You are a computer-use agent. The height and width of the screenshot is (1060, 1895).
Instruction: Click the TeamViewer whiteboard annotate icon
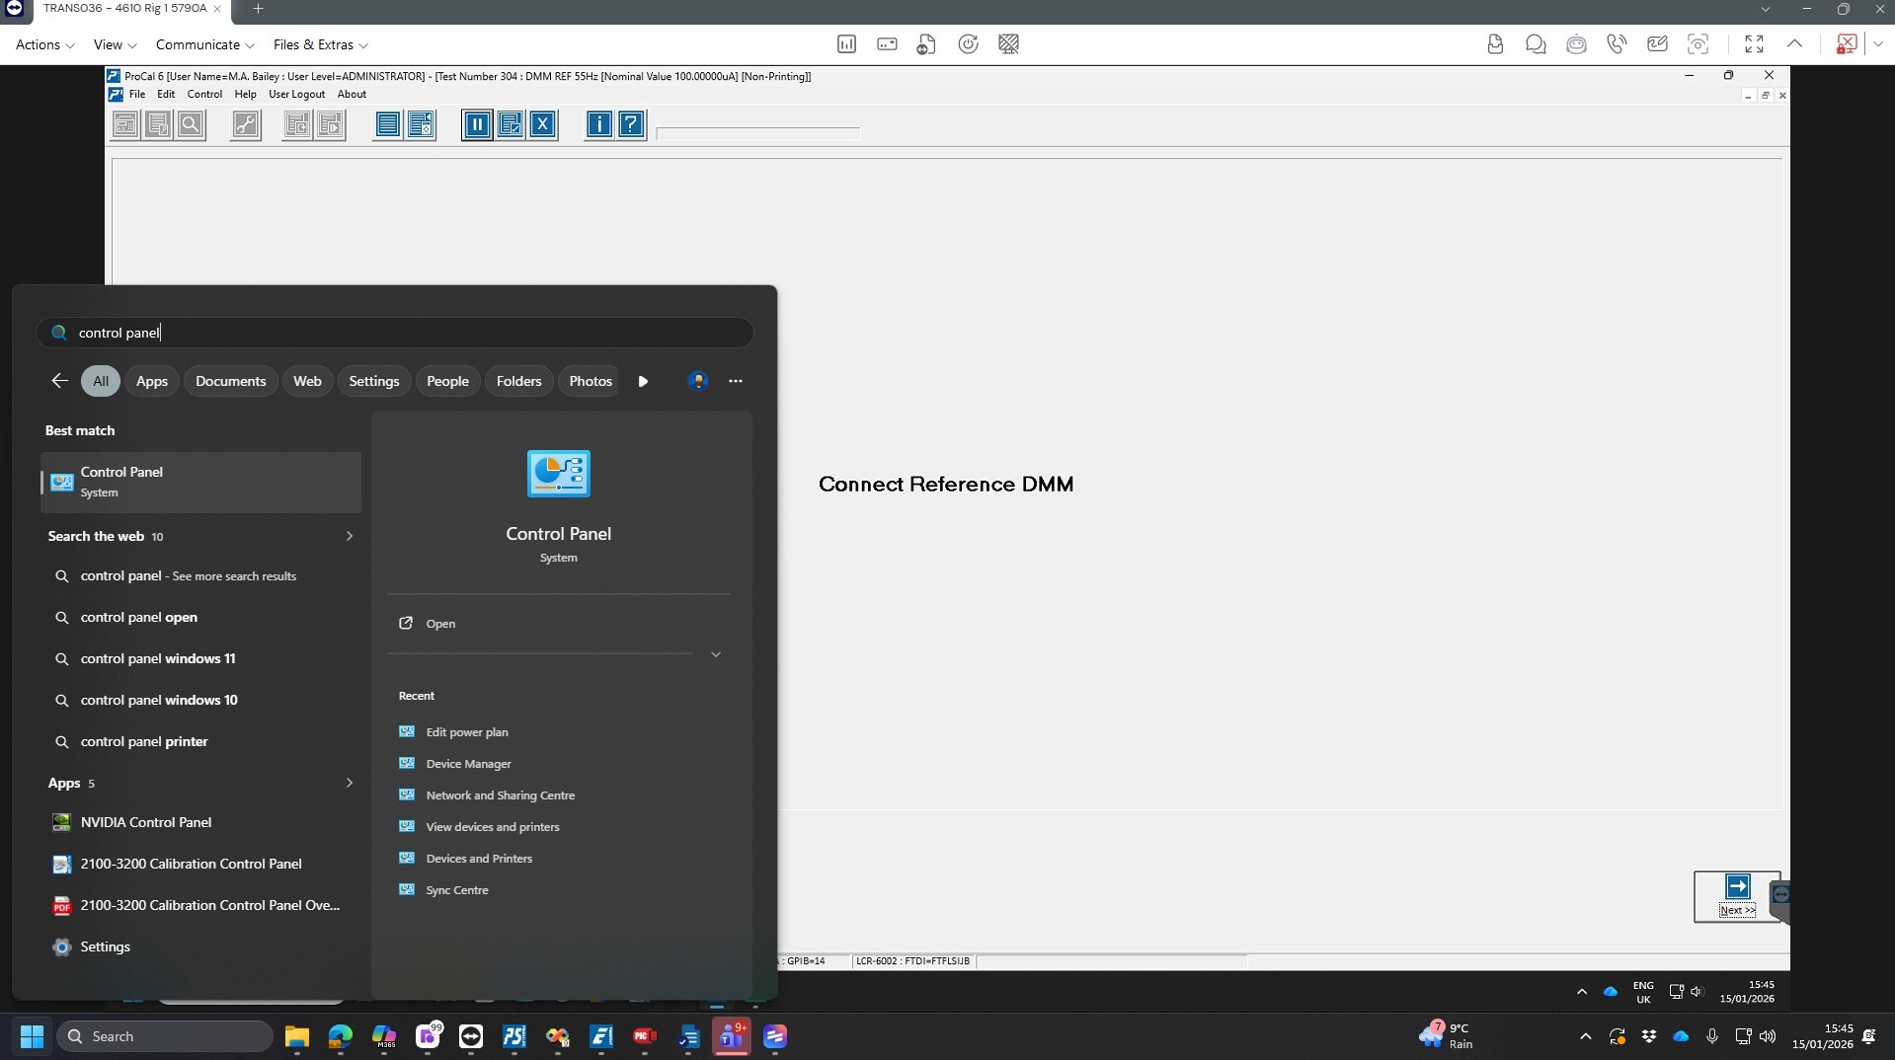pyautogui.click(x=1657, y=44)
